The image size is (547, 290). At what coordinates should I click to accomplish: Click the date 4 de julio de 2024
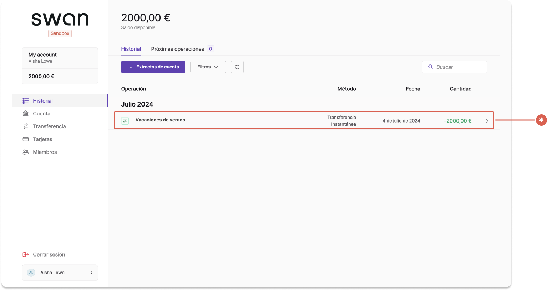401,121
